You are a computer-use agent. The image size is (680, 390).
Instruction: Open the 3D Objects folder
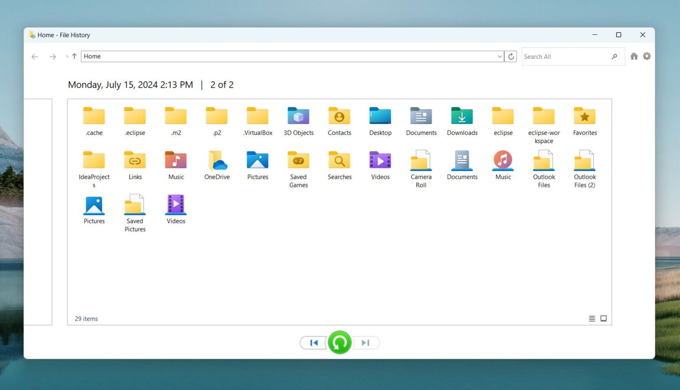[298, 116]
